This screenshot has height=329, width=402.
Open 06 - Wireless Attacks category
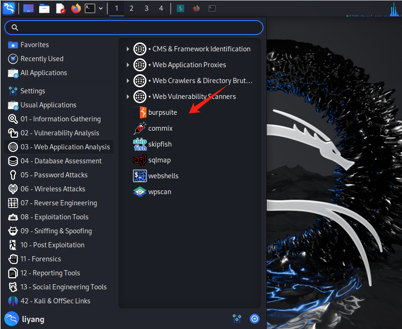59,189
